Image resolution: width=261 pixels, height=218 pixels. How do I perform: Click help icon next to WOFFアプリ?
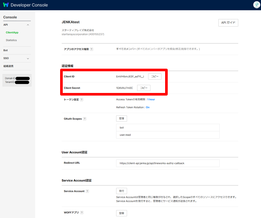[x=82, y=212]
